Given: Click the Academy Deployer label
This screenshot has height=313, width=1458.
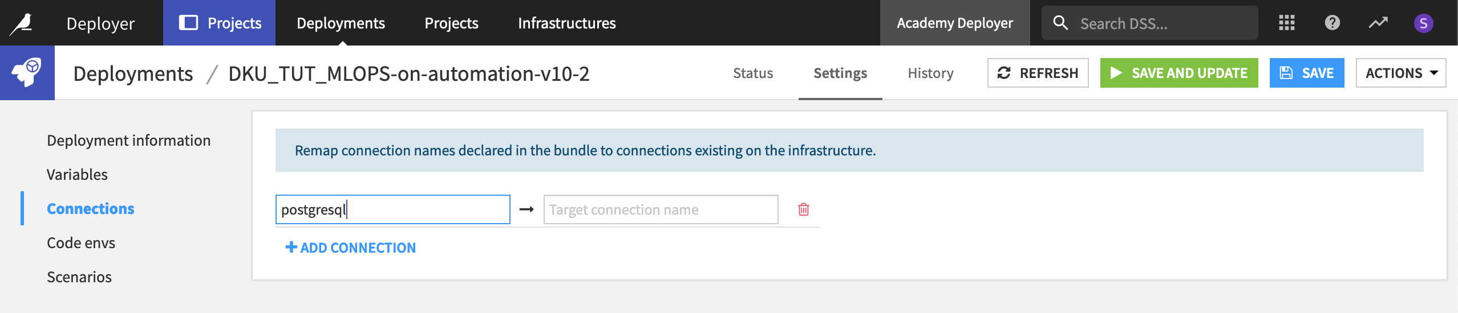Looking at the screenshot, I should pyautogui.click(x=955, y=23).
